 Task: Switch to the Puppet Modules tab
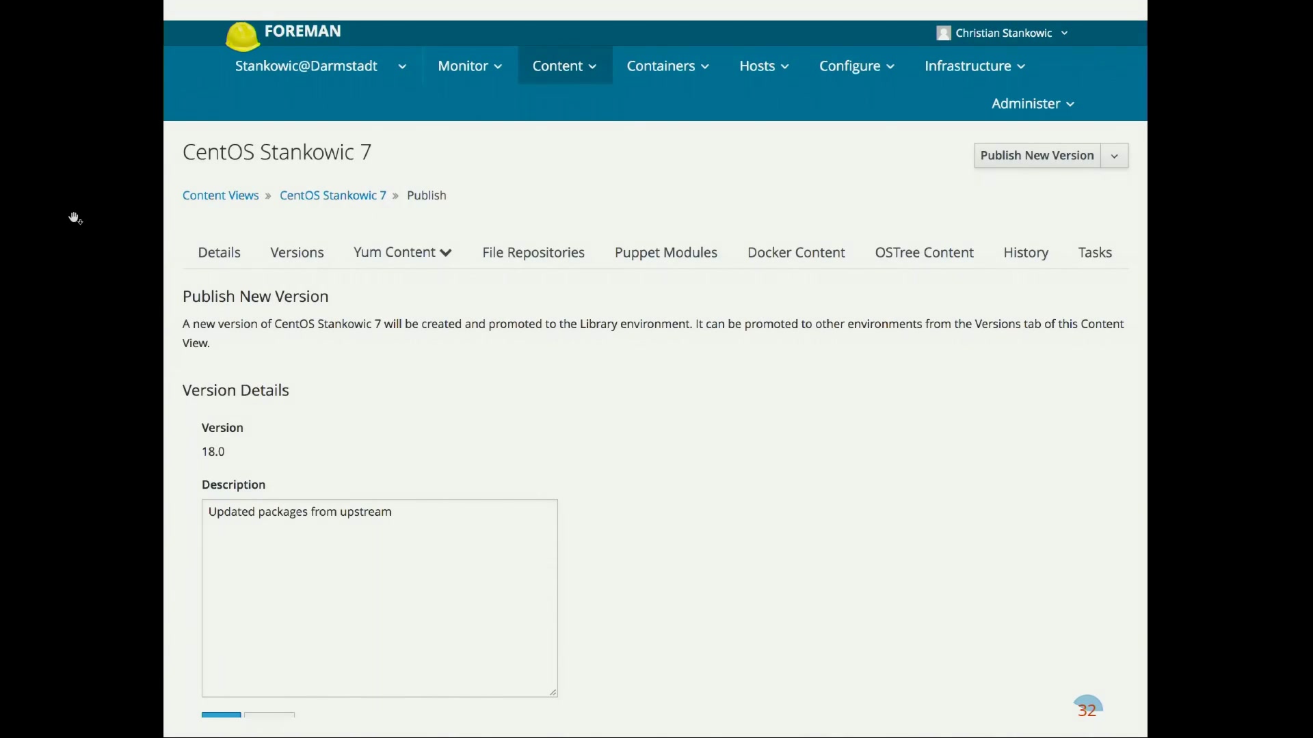(666, 253)
